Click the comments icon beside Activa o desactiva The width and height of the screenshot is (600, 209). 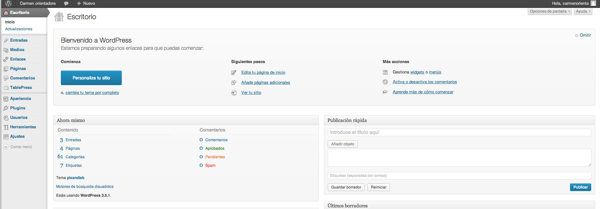coord(385,82)
